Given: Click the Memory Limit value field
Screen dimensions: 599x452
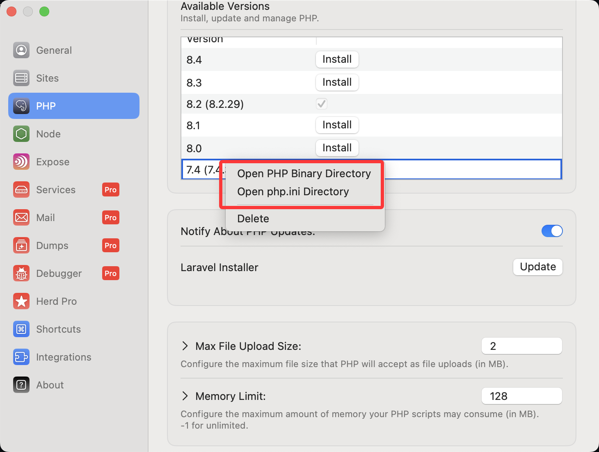Looking at the screenshot, I should pos(521,396).
